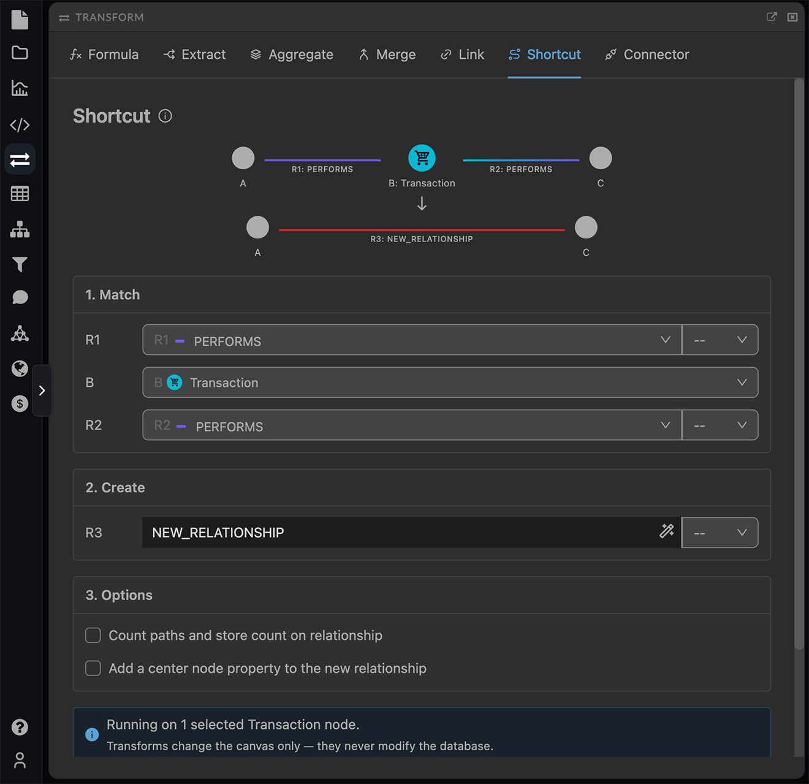
Task: Enable Add a center node property checkbox
Action: pos(93,668)
